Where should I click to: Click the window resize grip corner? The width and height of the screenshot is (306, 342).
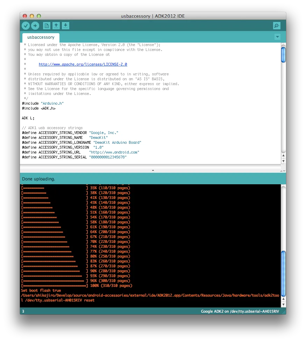(x=284, y=312)
